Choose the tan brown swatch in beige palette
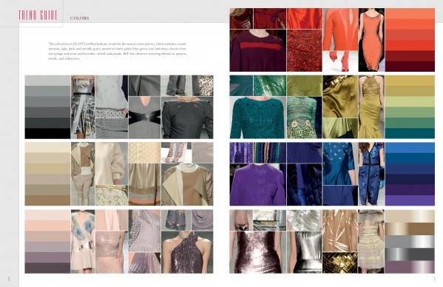The image size is (443, 287). [x=47, y=200]
